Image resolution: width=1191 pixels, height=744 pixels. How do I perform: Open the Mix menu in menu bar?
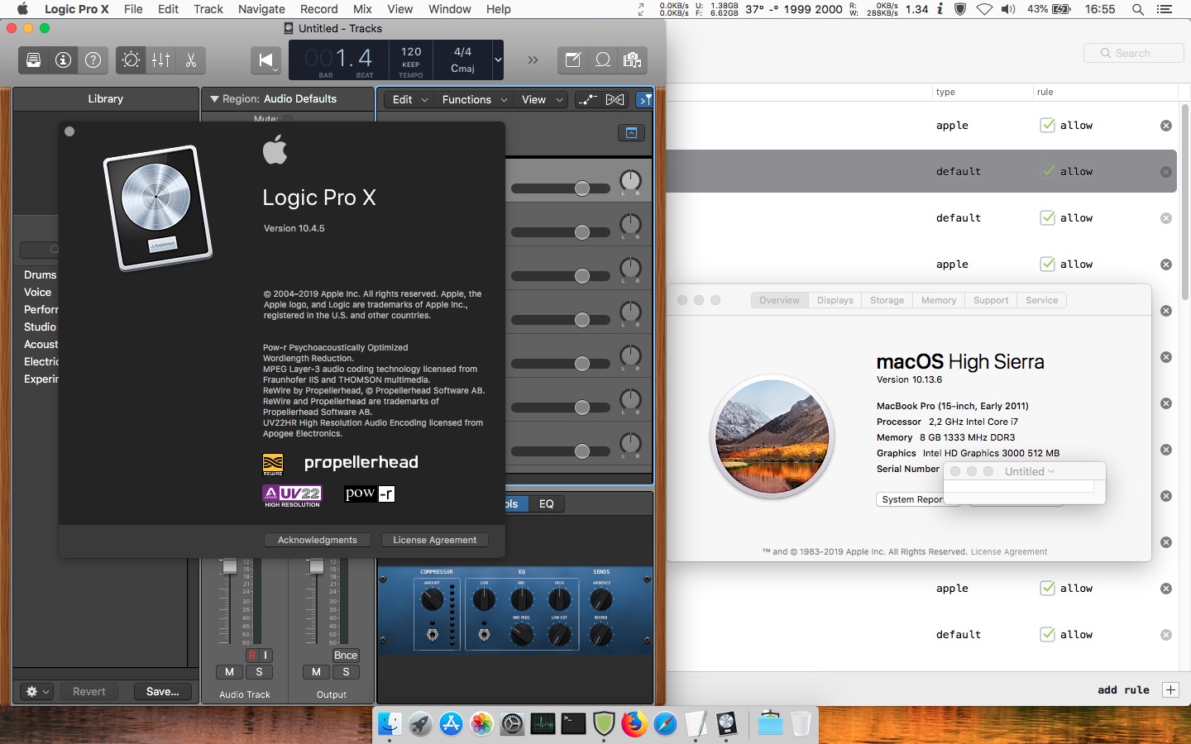pyautogui.click(x=362, y=9)
